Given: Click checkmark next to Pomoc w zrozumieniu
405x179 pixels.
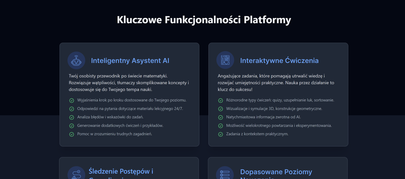Looking at the screenshot, I should 72,134.
